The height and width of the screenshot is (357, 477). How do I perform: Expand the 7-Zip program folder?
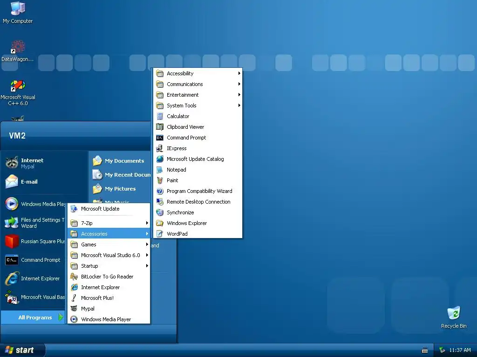click(109, 223)
